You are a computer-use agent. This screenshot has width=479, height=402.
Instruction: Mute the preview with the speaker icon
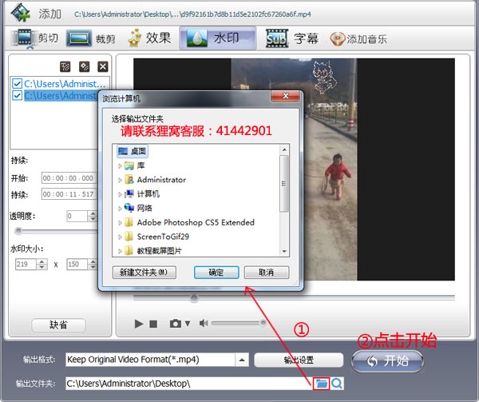click(204, 323)
